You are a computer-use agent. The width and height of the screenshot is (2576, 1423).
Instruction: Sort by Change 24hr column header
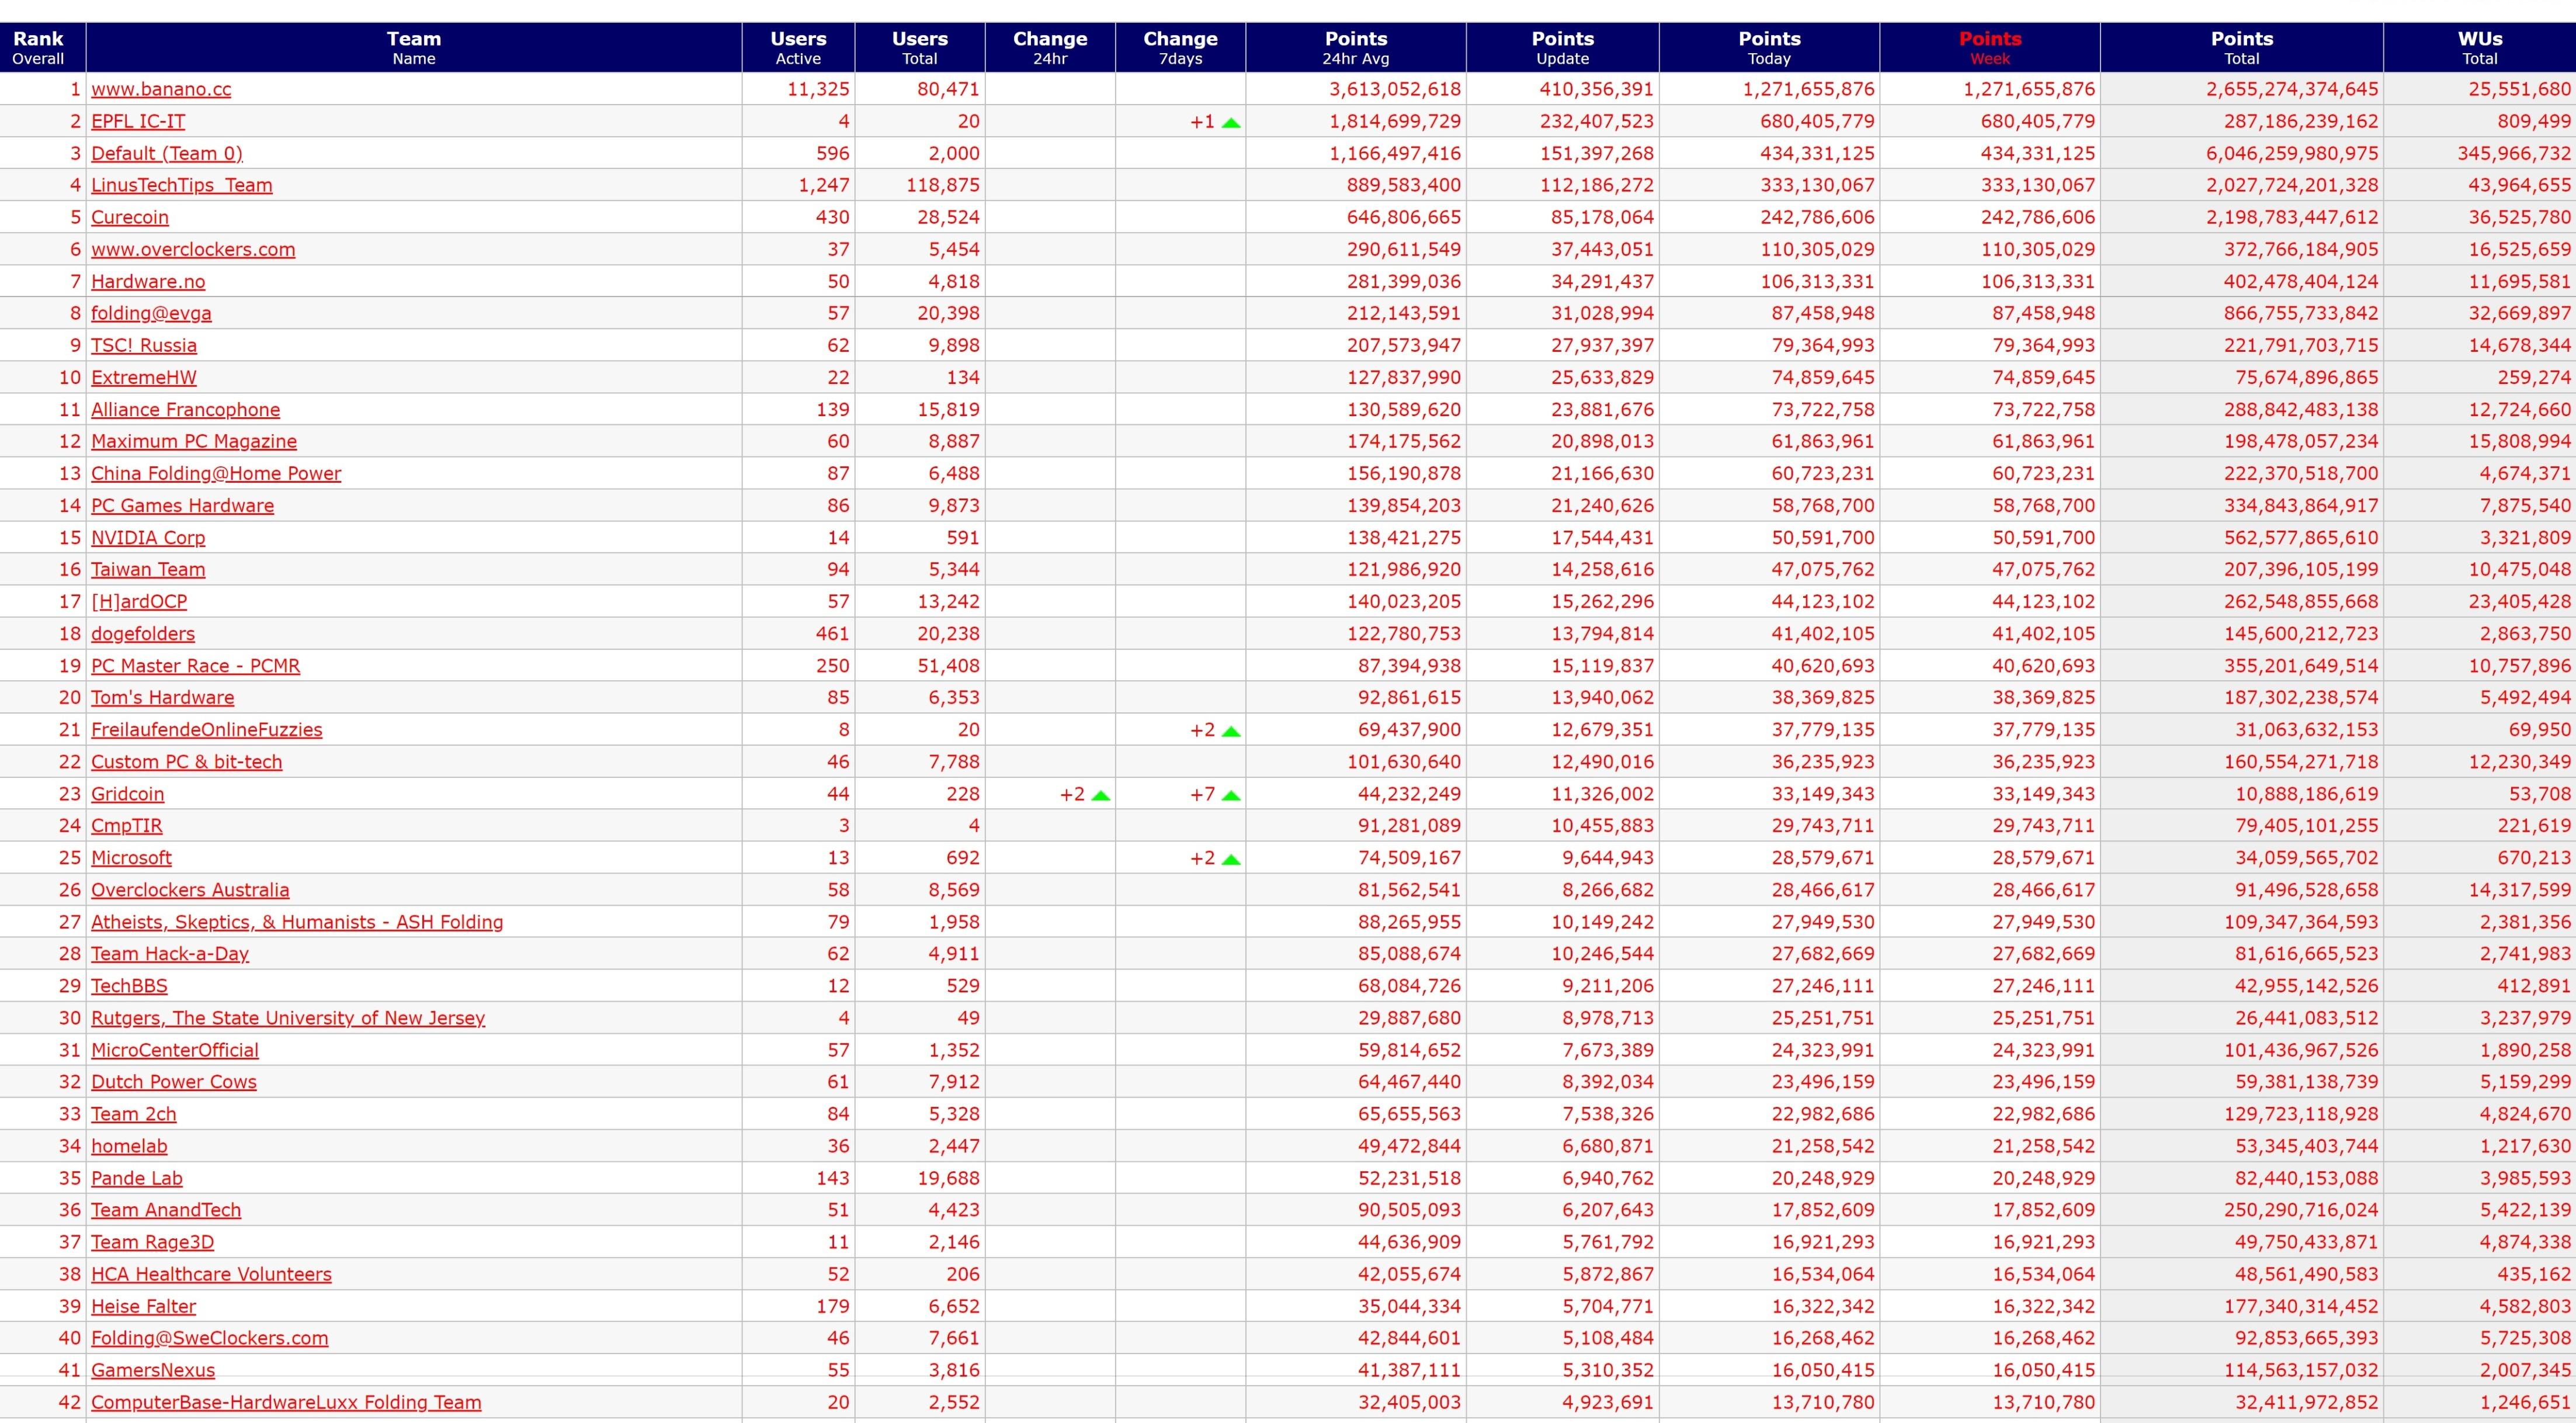[1050, 48]
